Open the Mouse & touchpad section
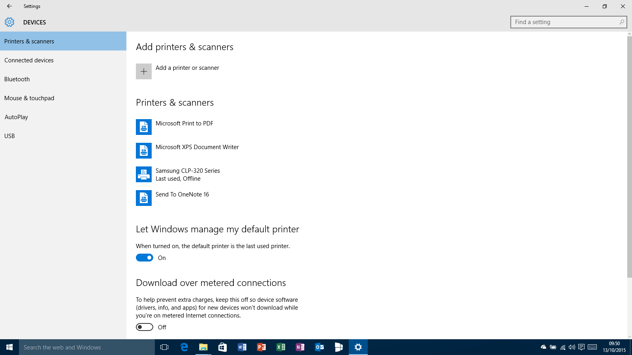Viewport: 632px width, 355px height. pos(63,98)
